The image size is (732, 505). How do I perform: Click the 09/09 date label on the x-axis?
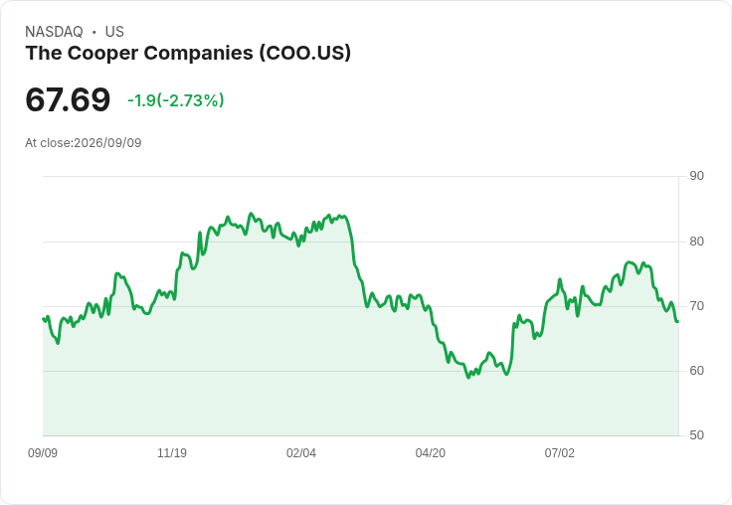[43, 452]
